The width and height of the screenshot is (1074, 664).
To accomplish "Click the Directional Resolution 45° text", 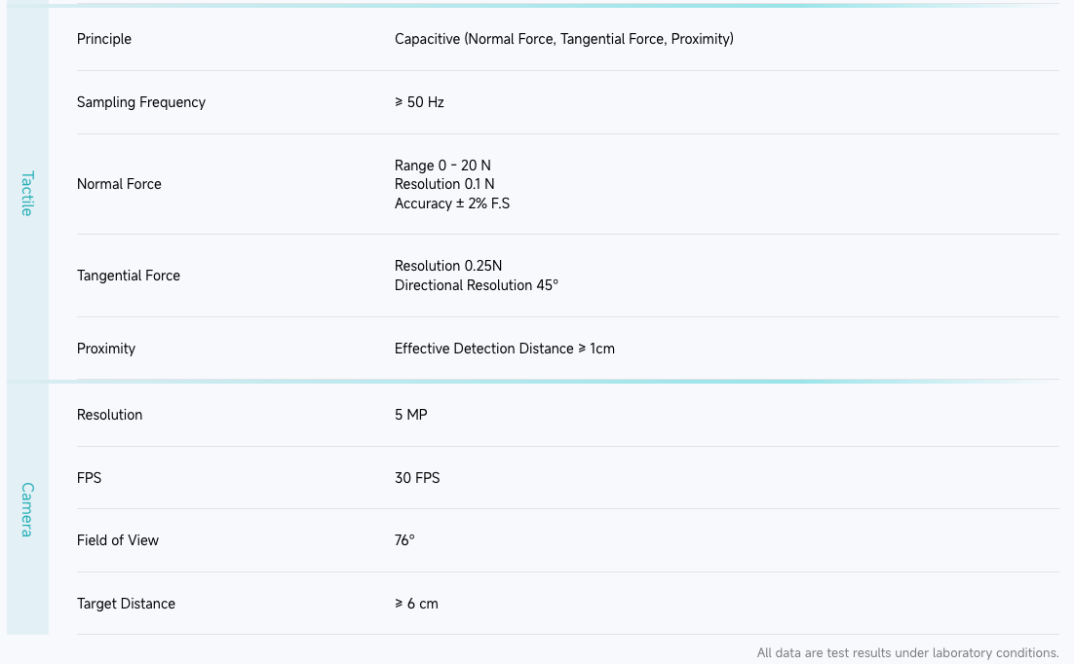I will coord(477,285).
